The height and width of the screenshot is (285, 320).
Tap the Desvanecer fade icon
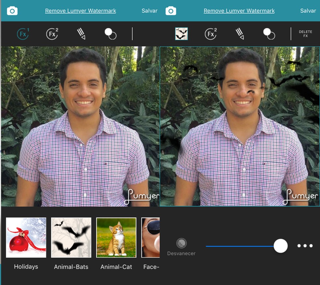181,243
